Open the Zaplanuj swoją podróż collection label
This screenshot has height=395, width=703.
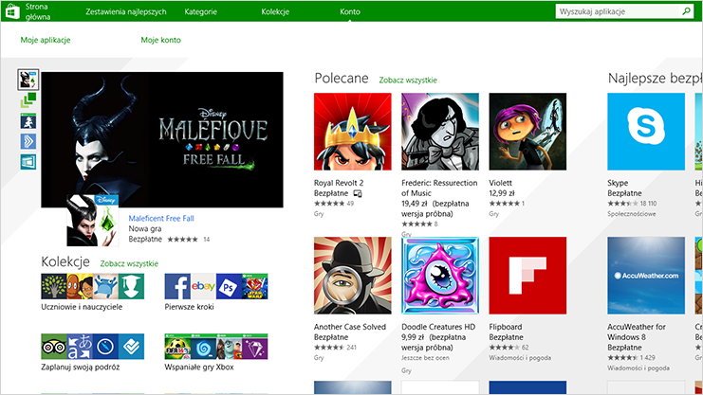81,368
